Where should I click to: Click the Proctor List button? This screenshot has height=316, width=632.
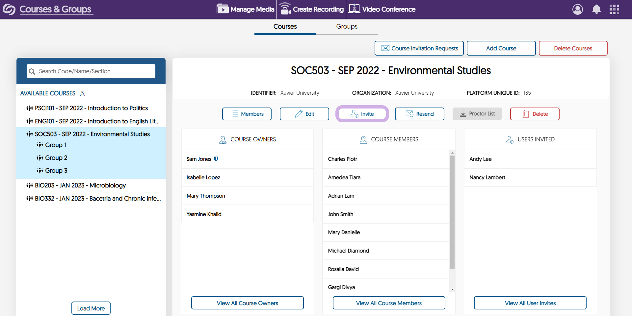tap(477, 114)
